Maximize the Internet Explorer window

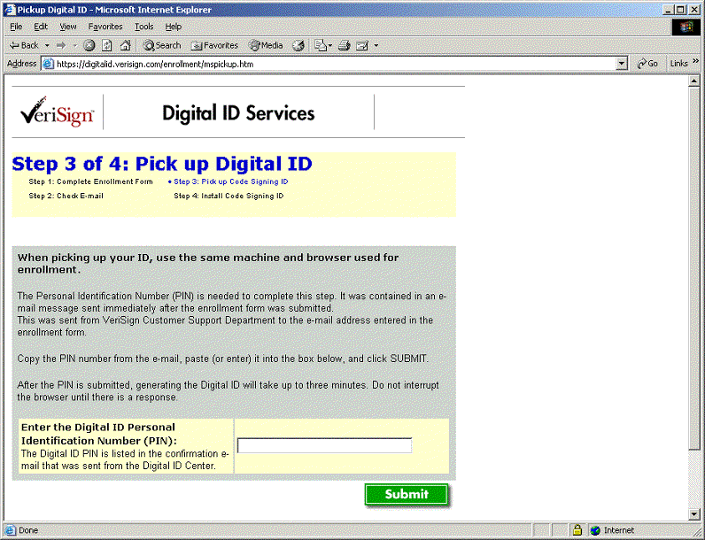click(680, 10)
